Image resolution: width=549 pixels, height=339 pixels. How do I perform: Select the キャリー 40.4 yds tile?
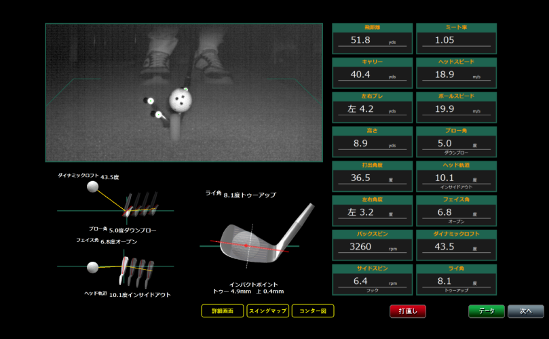point(372,73)
